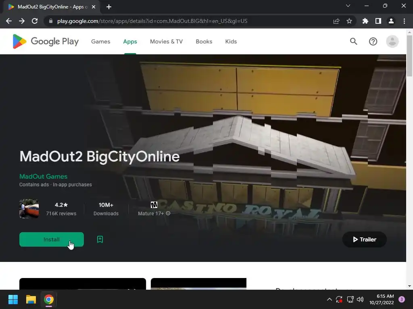Add app to wishlist bookmark icon
The width and height of the screenshot is (413, 309).
coord(100,239)
